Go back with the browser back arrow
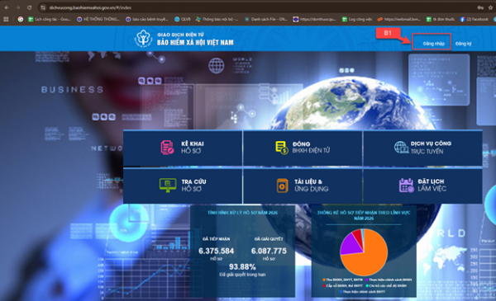The width and height of the screenshot is (496, 301). [7, 7]
